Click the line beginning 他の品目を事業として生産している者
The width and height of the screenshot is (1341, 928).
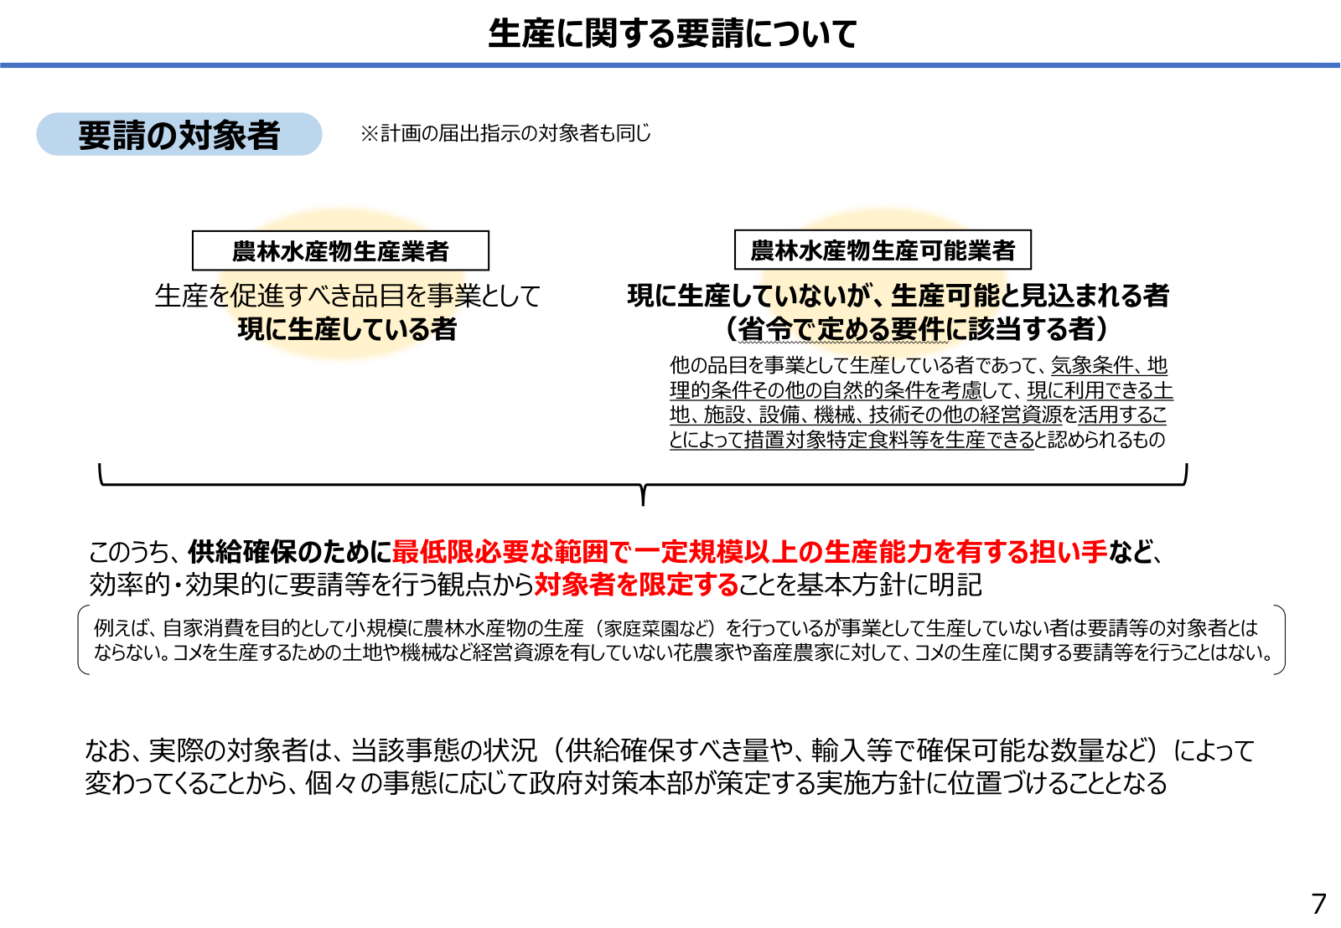pyautogui.click(x=919, y=365)
